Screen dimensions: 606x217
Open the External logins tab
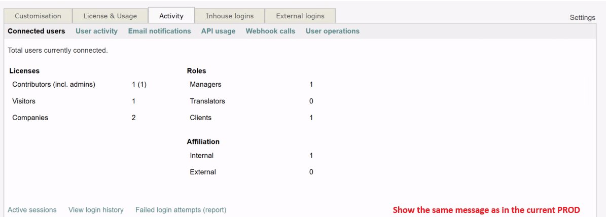[300, 16]
